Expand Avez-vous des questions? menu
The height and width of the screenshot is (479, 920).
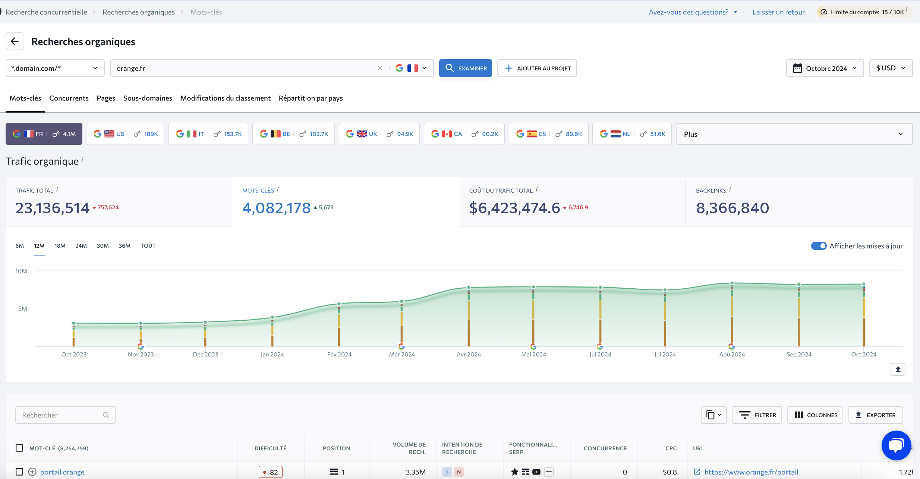[693, 12]
